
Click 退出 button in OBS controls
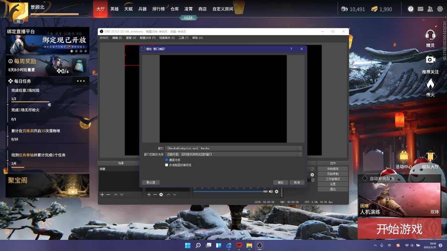[333, 189]
